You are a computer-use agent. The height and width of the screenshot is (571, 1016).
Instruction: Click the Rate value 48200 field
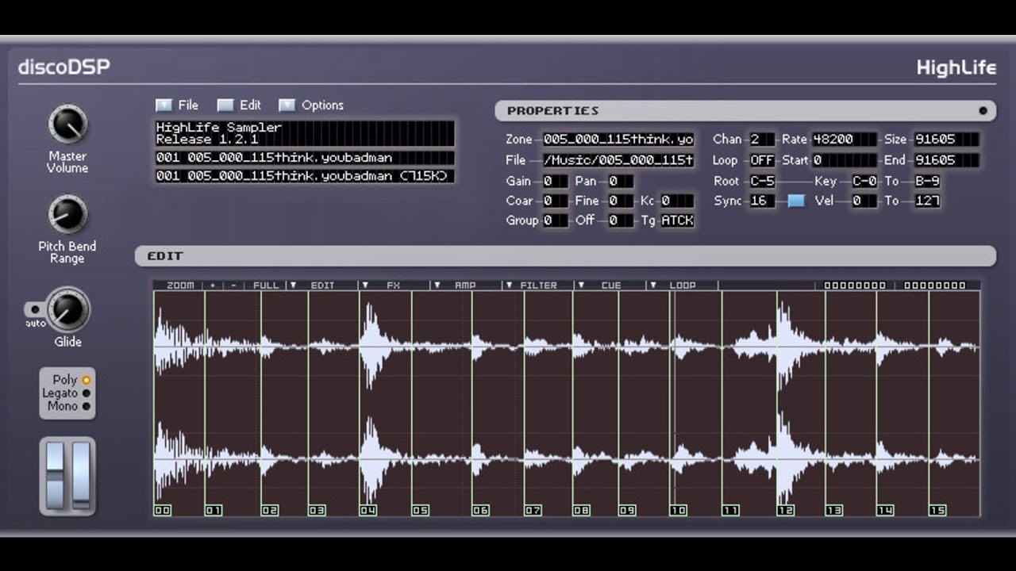(x=845, y=140)
